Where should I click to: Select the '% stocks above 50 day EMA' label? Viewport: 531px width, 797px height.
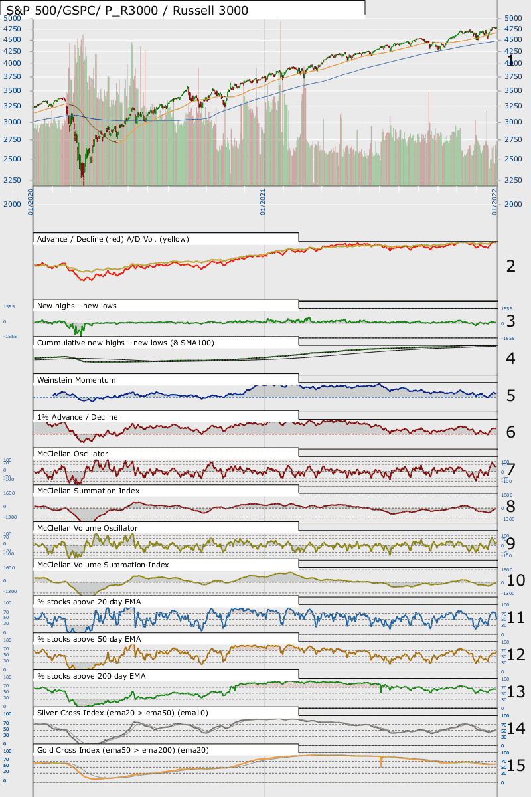(89, 639)
